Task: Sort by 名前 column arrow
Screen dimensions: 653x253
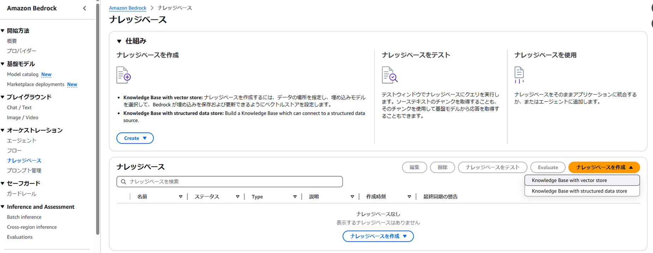Action: tap(180, 197)
